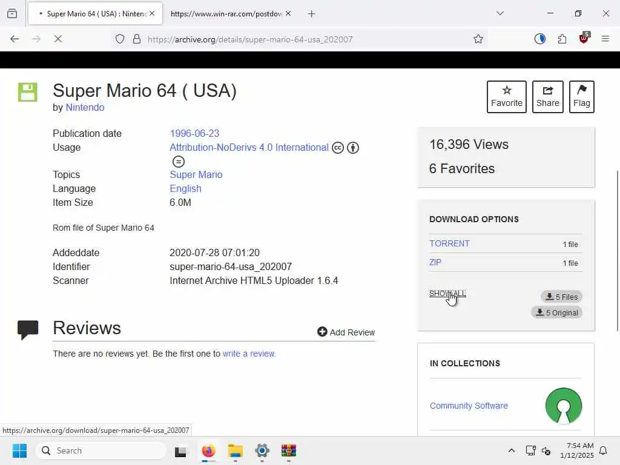View site security padlock info

click(x=136, y=39)
